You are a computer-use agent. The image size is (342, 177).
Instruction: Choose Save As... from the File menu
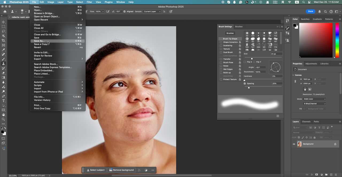[39, 41]
